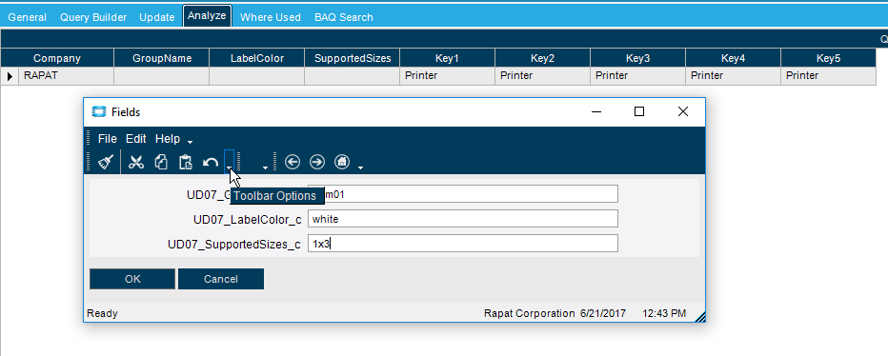Click the UD07_LabelColor_c label
Image resolution: width=888 pixels, height=356 pixels.
tap(248, 220)
